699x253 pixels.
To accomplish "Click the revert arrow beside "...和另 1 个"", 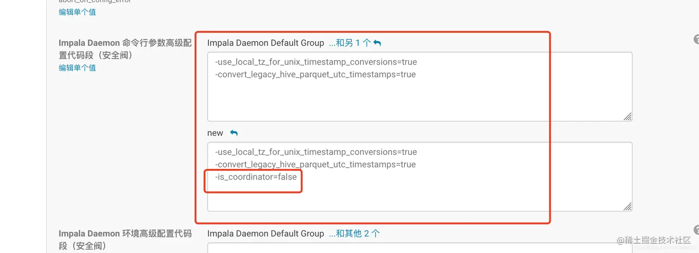I will tap(377, 43).
